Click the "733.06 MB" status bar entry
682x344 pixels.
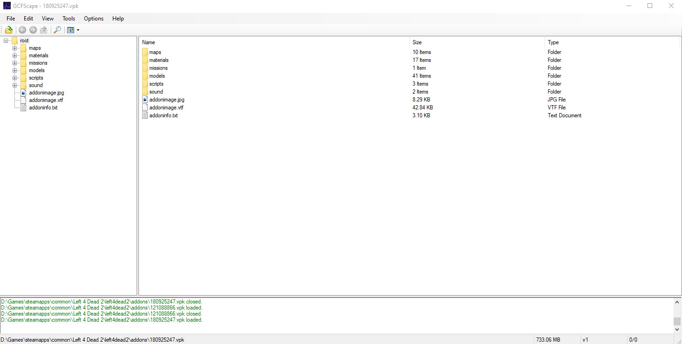[x=547, y=340]
